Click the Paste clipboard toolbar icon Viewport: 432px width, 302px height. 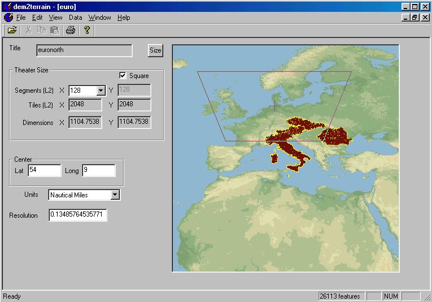tap(55, 31)
